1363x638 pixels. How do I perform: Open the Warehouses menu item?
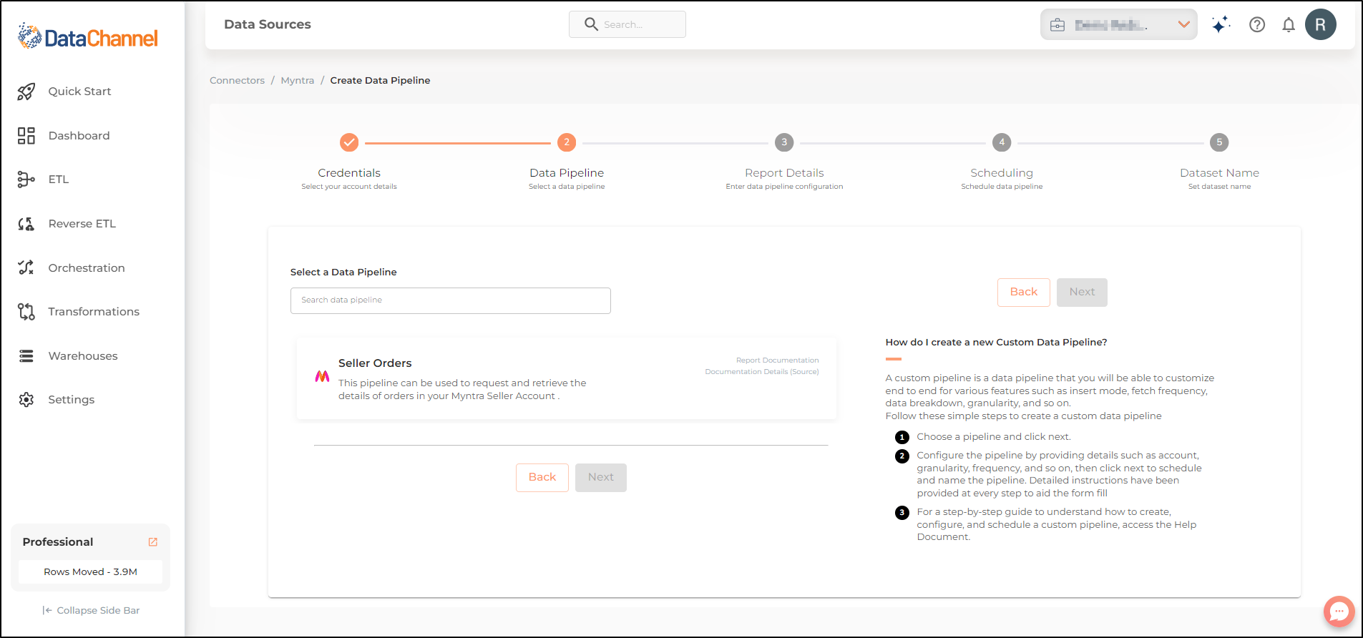tap(83, 356)
